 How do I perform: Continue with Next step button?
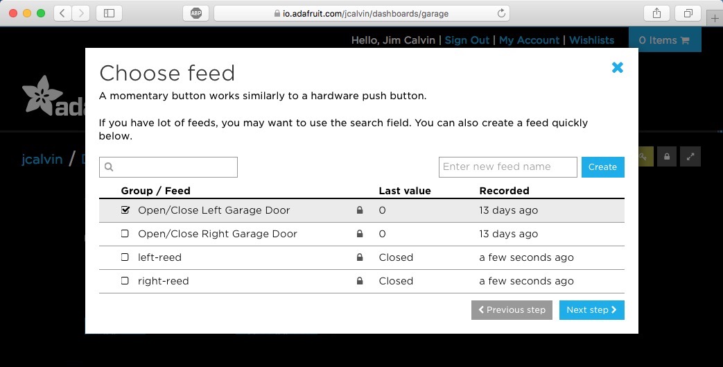click(x=591, y=310)
